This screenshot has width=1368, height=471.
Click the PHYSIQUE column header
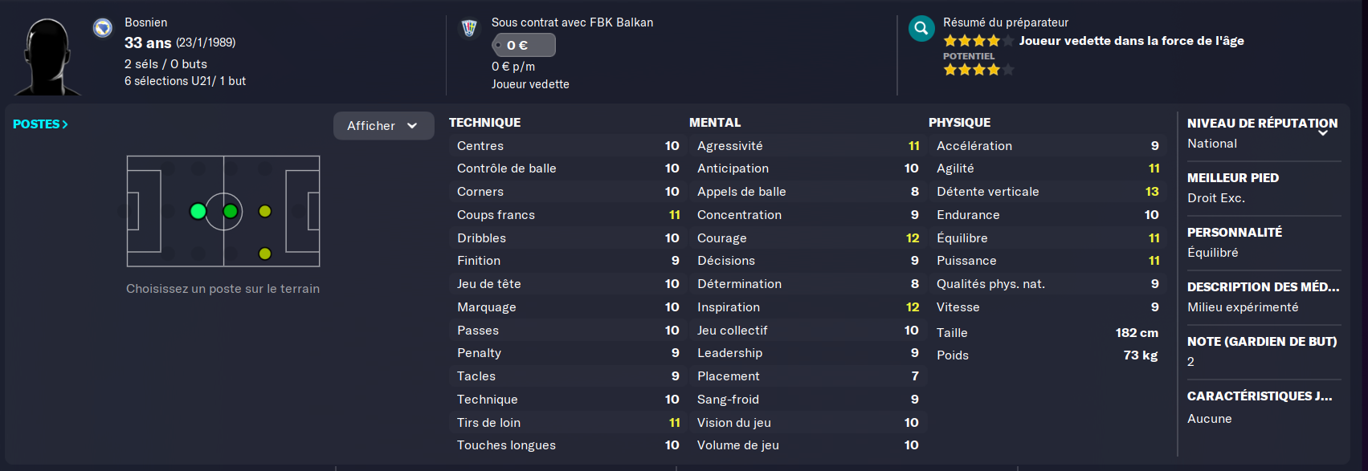click(959, 123)
